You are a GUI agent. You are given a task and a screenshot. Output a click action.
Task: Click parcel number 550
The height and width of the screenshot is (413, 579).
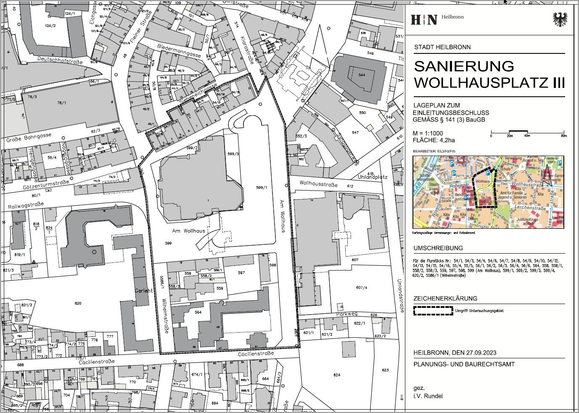click(x=362, y=113)
